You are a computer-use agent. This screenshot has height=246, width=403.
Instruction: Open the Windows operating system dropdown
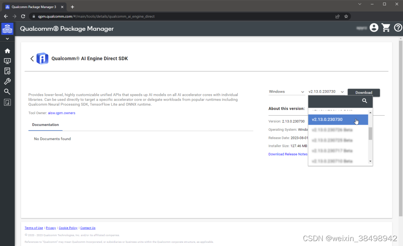point(287,91)
